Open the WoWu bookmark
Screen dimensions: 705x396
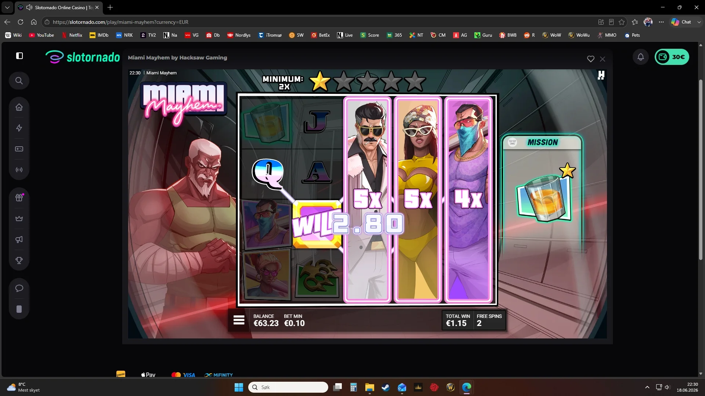(579, 35)
